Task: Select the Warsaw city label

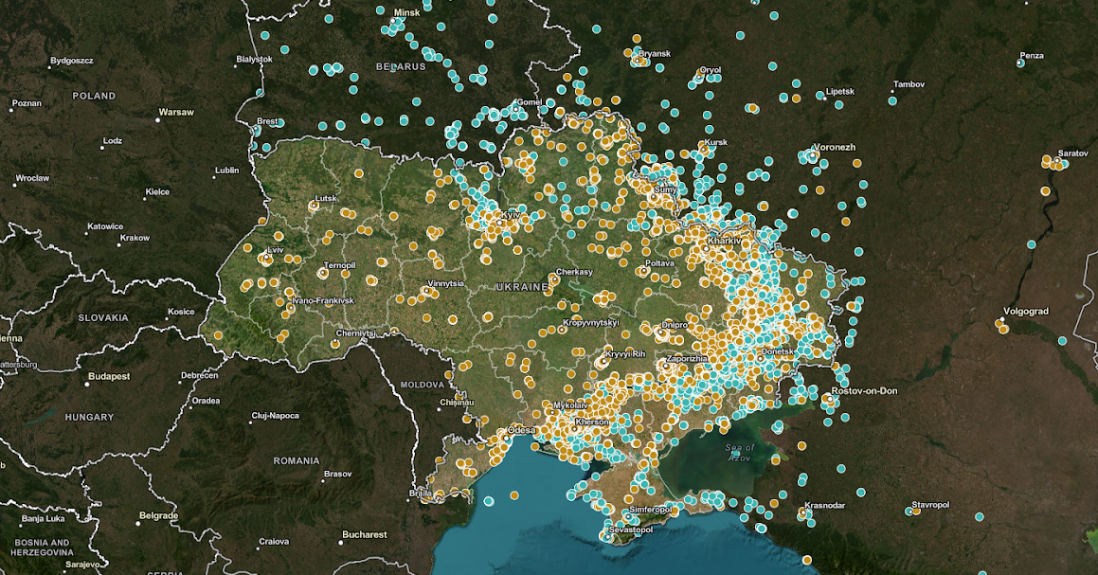Action: 177,110
